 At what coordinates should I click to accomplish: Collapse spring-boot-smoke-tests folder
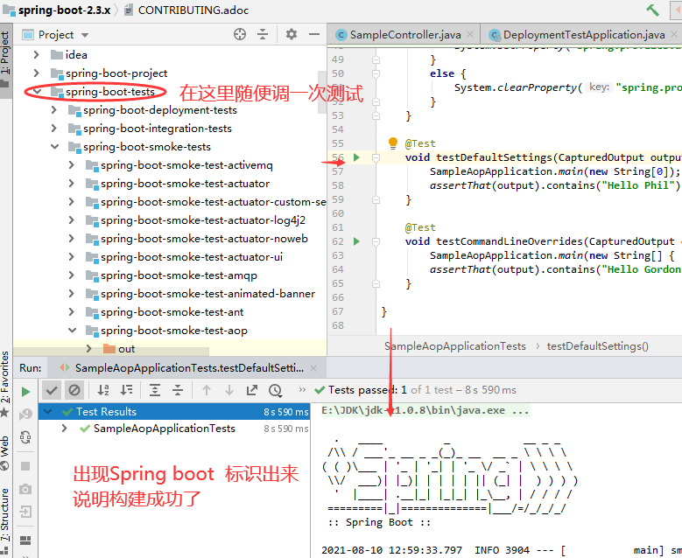54,146
